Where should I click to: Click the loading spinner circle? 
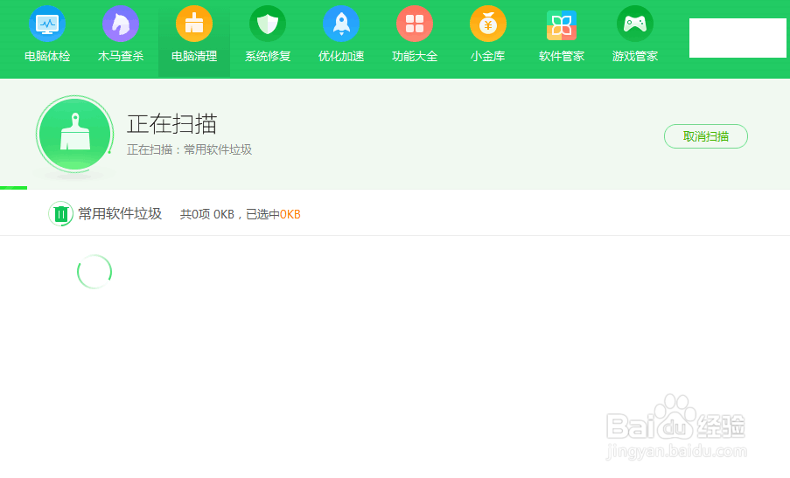pyautogui.click(x=94, y=272)
